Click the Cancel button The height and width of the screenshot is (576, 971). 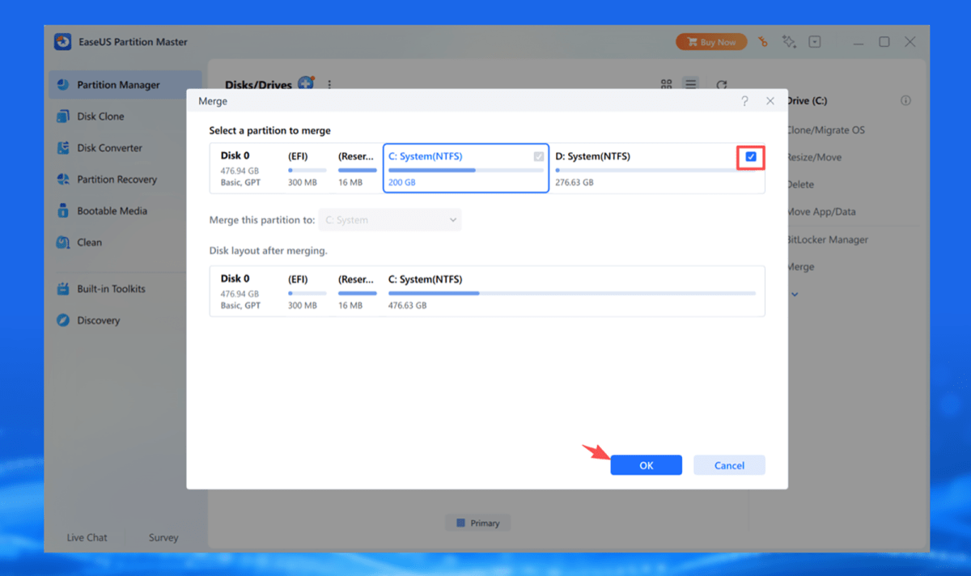729,465
